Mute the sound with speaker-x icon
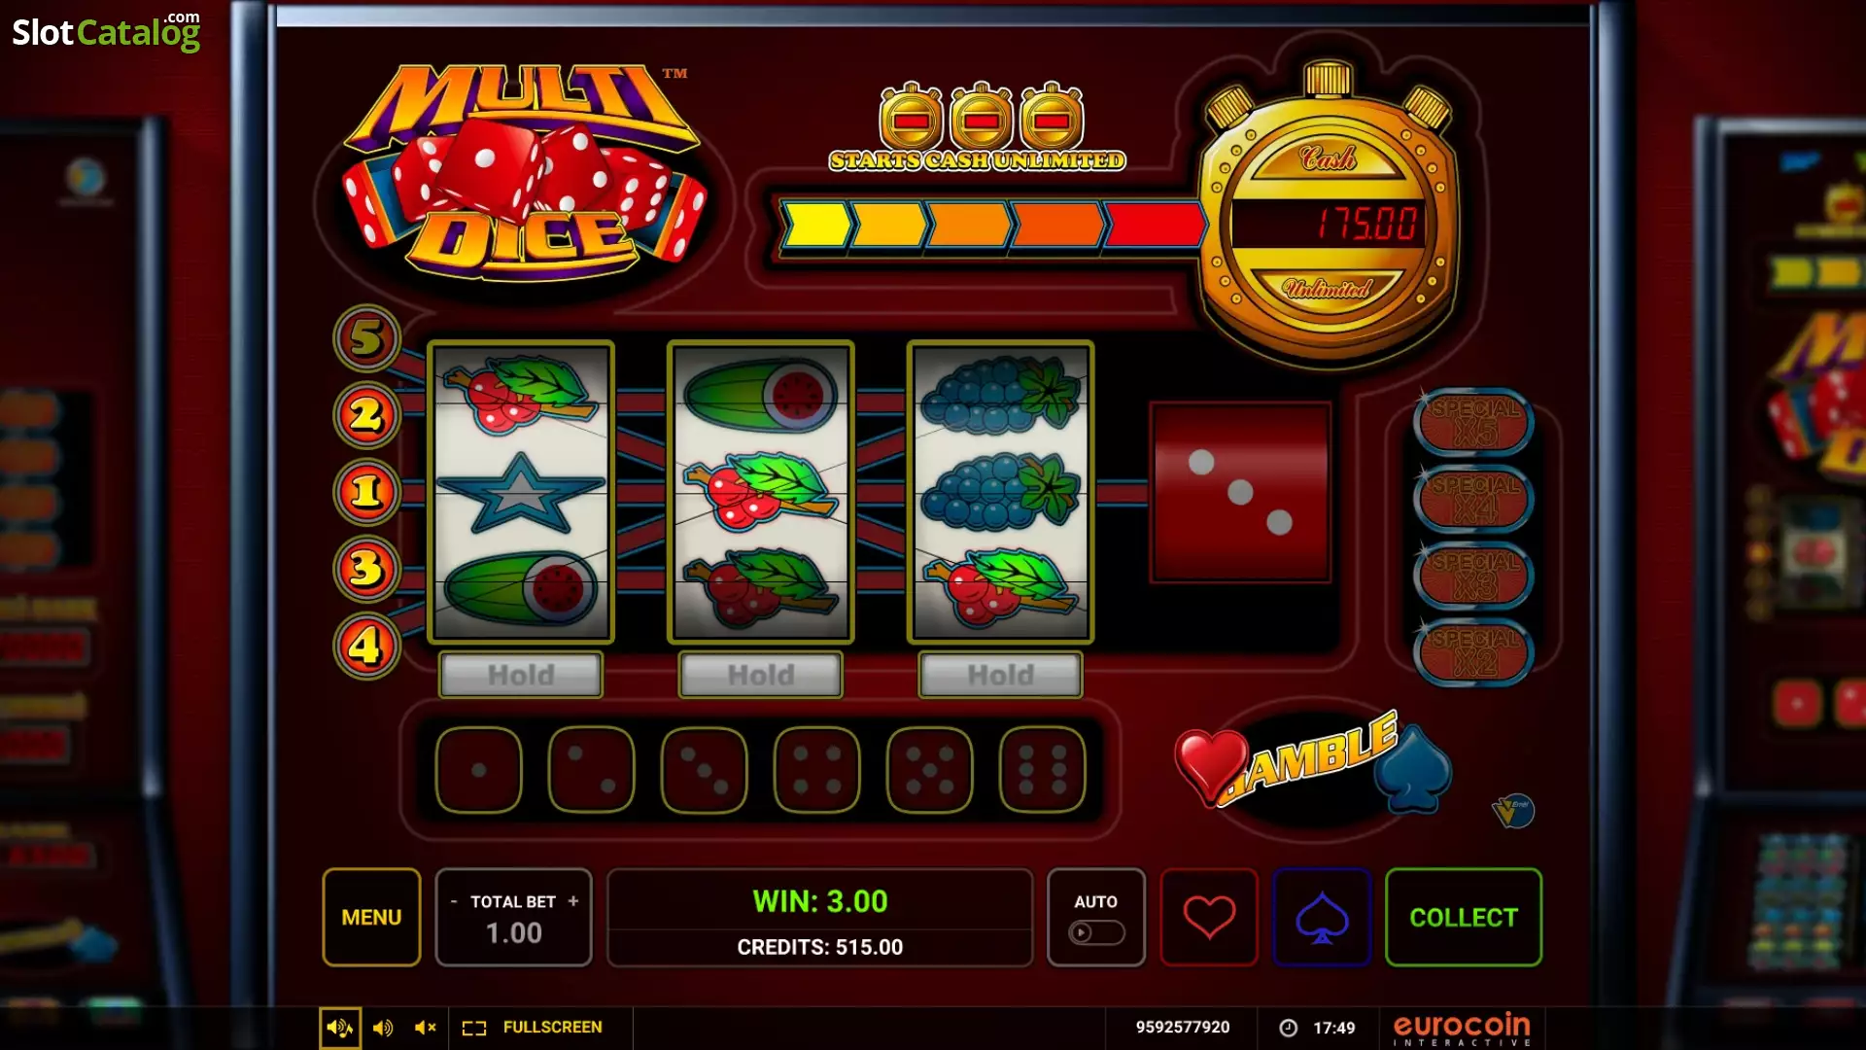 tap(426, 1028)
